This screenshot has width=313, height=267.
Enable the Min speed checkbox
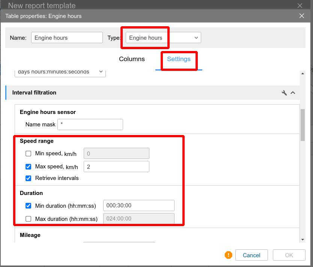[x=28, y=153]
